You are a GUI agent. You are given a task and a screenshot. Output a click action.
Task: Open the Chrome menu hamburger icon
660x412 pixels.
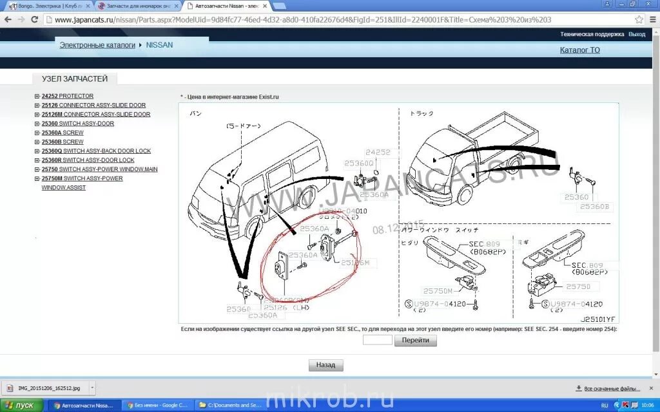[x=654, y=19]
